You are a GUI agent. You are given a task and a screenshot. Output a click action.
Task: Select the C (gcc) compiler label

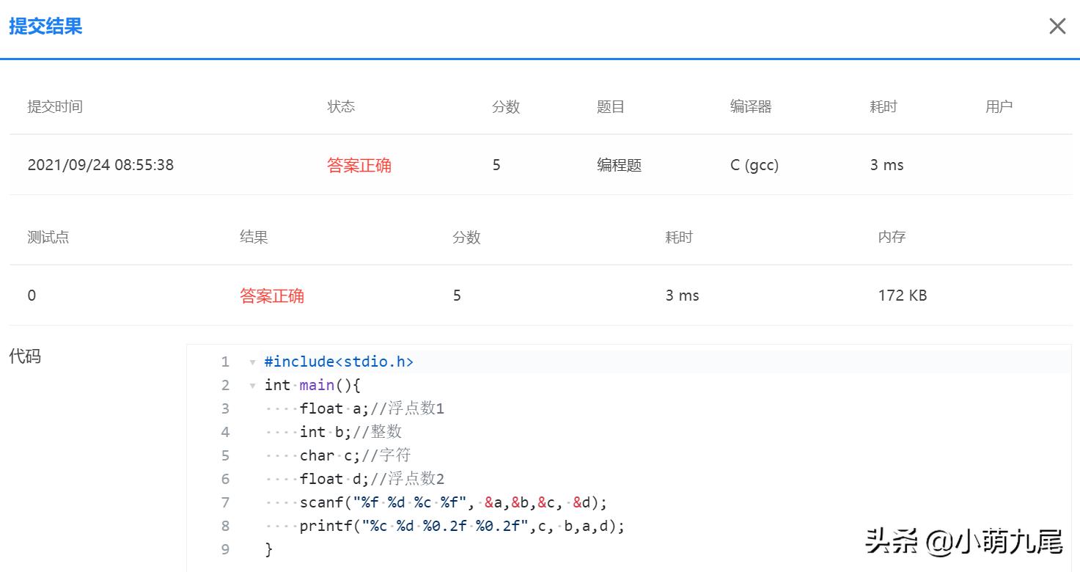click(754, 165)
